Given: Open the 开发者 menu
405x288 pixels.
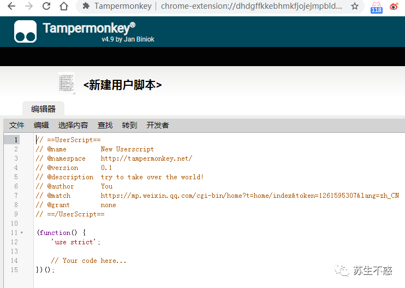Looking at the screenshot, I should 158,125.
